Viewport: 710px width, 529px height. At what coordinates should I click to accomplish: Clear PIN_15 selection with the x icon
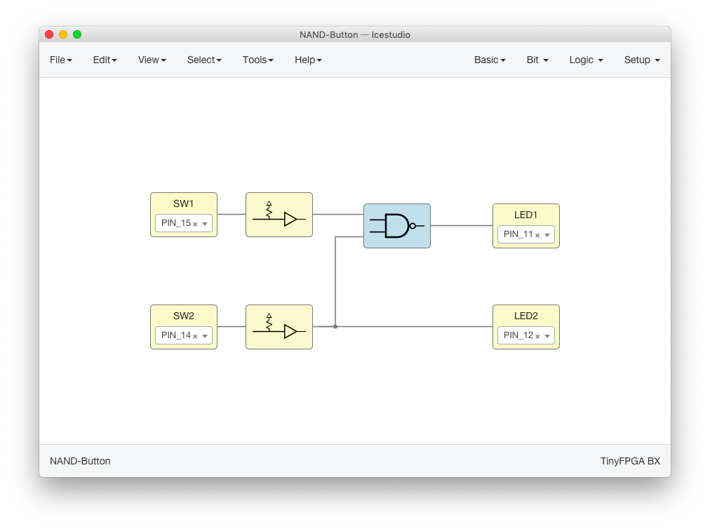[x=195, y=225]
